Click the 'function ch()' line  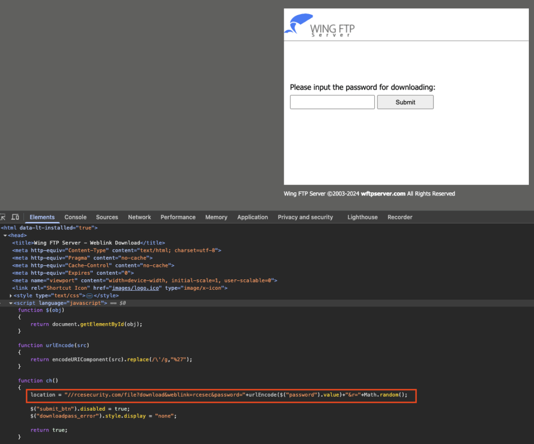(38, 381)
